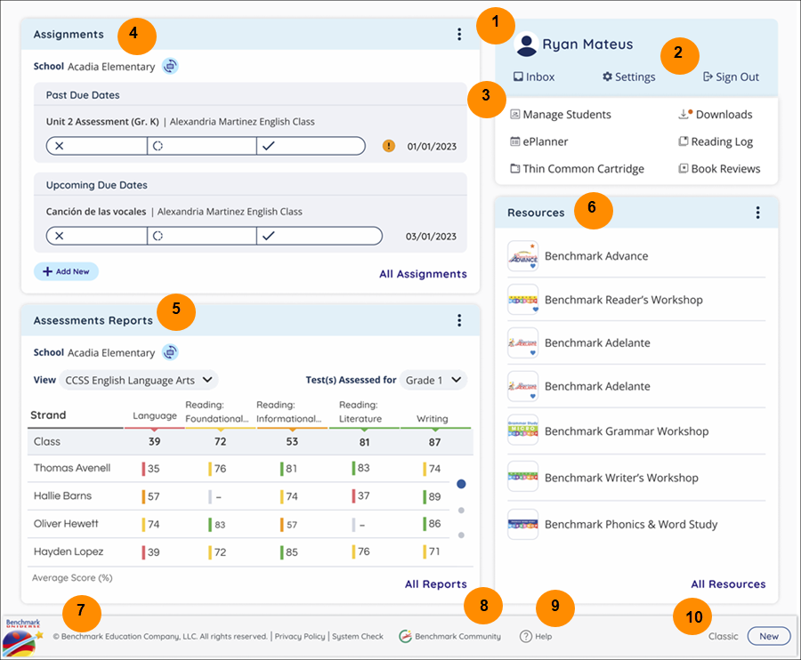Click the Benchmark Universe logo
The height and width of the screenshot is (660, 801).
tap(23, 637)
